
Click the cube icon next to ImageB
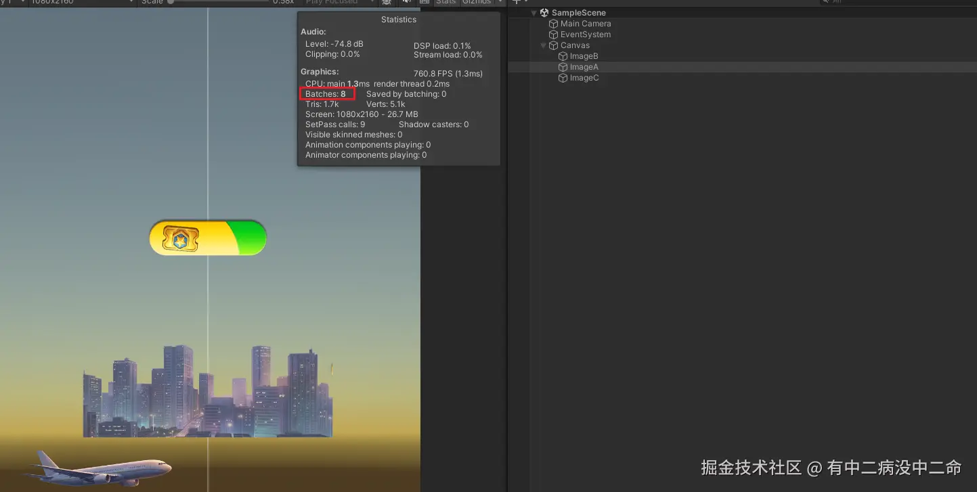pos(563,56)
